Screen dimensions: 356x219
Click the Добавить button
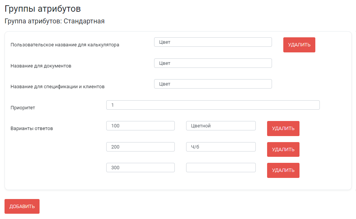(x=22, y=206)
